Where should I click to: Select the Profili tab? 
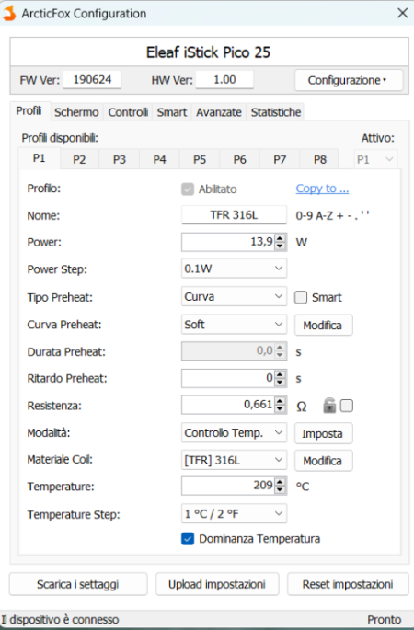point(29,111)
